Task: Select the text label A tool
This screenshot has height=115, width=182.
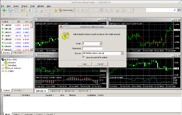Action: [x=36, y=15]
